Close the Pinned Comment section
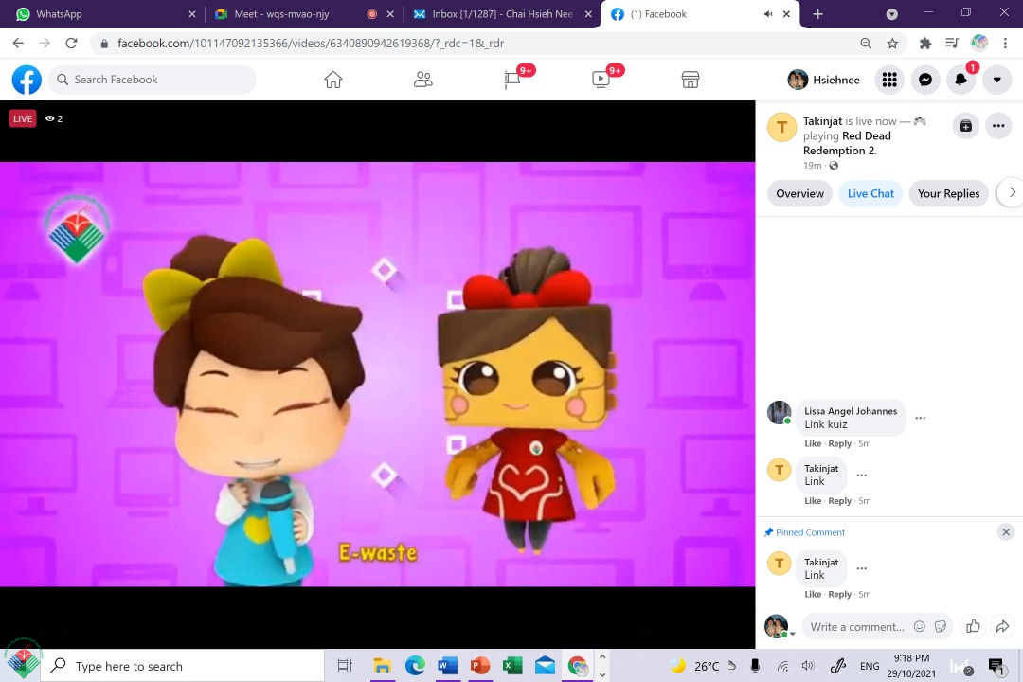 pos(1006,532)
